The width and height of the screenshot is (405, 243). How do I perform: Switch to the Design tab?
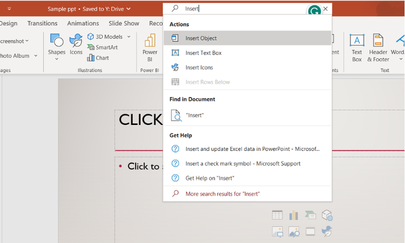coord(9,24)
